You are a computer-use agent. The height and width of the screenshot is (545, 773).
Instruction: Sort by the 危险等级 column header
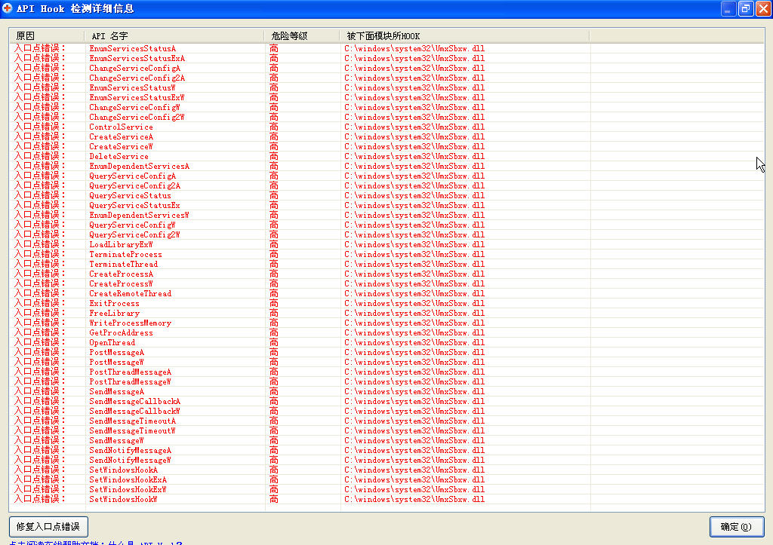302,36
